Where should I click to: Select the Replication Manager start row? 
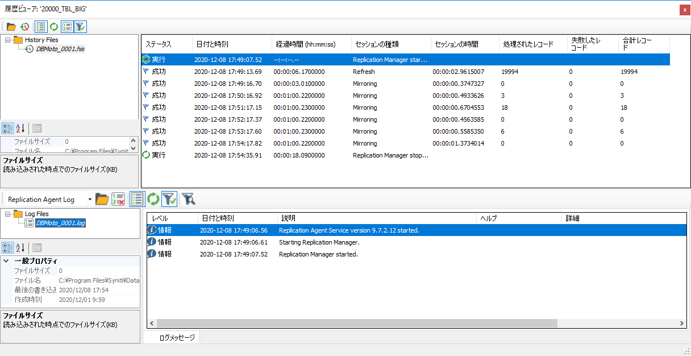406,60
